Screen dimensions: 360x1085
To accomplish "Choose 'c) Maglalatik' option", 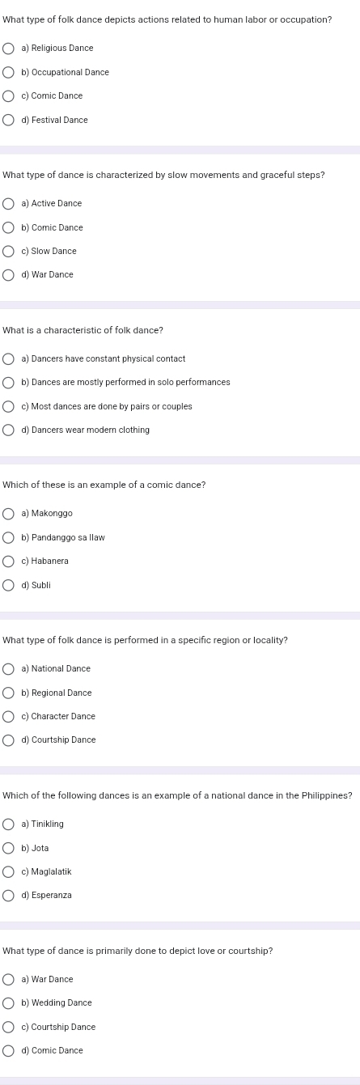I will (x=9, y=872).
